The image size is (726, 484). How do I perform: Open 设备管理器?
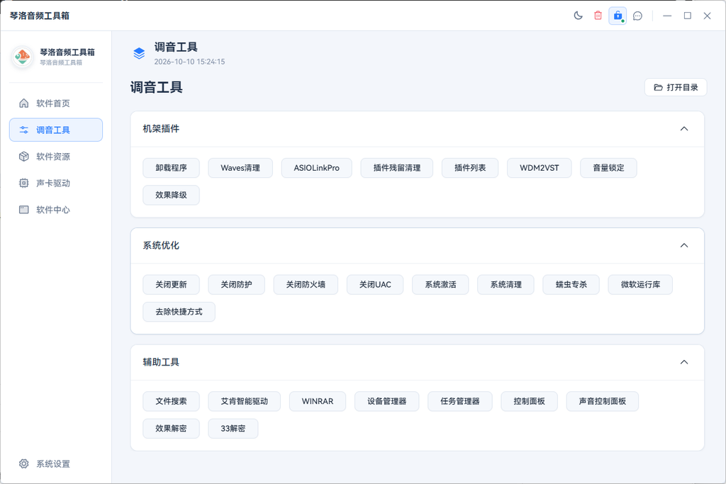coord(386,401)
